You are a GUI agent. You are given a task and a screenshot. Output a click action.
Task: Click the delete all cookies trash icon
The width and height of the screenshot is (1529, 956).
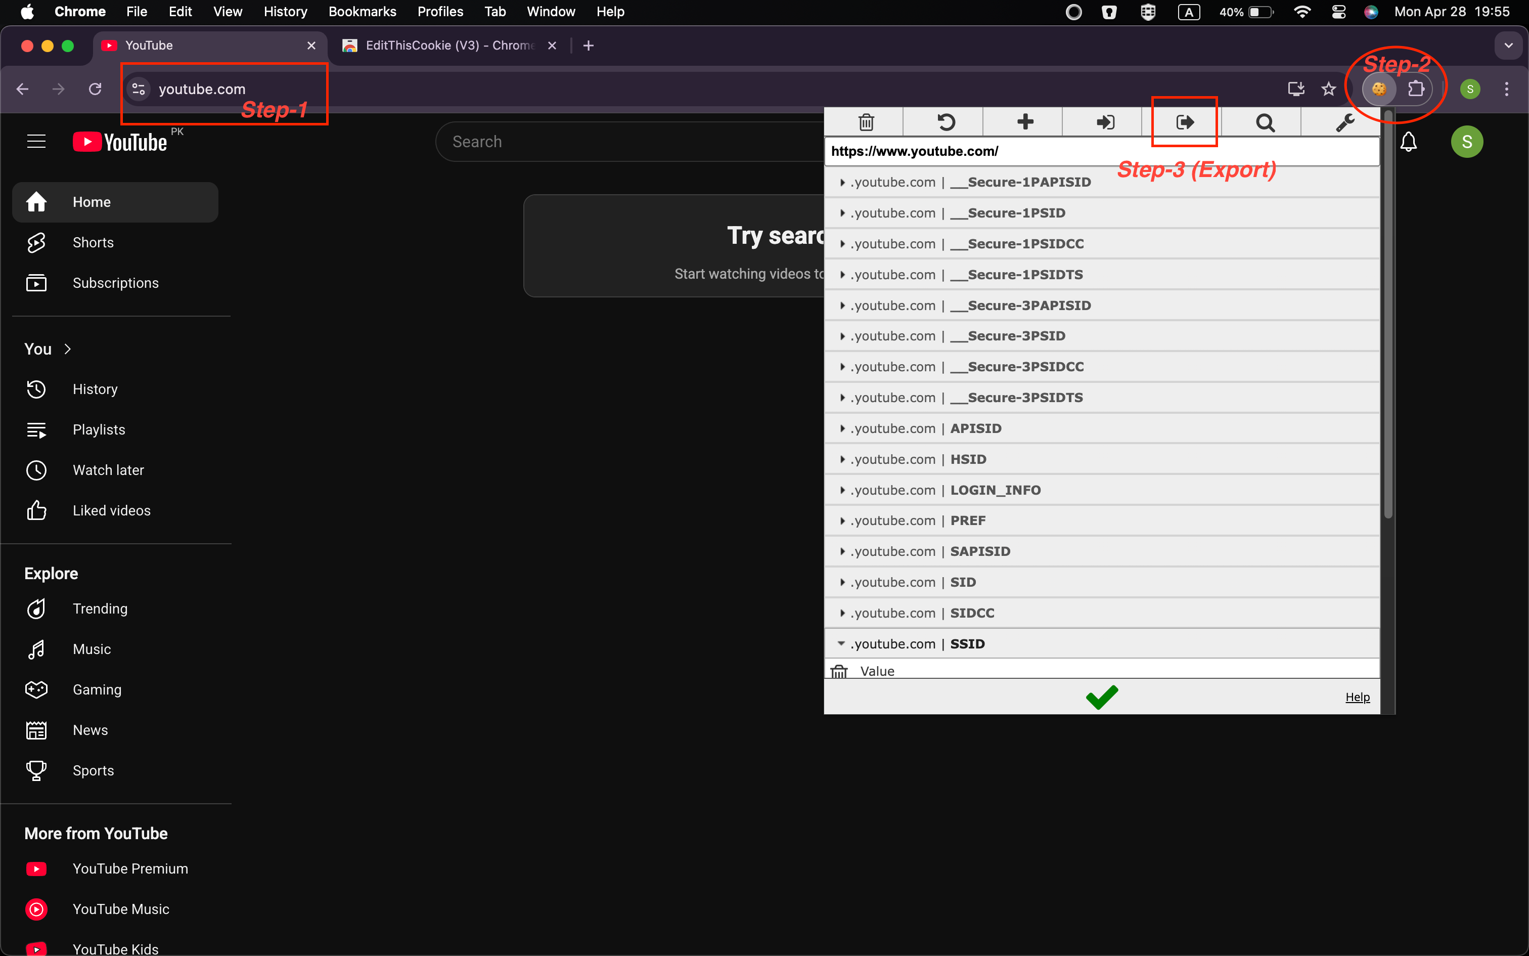pyautogui.click(x=866, y=122)
